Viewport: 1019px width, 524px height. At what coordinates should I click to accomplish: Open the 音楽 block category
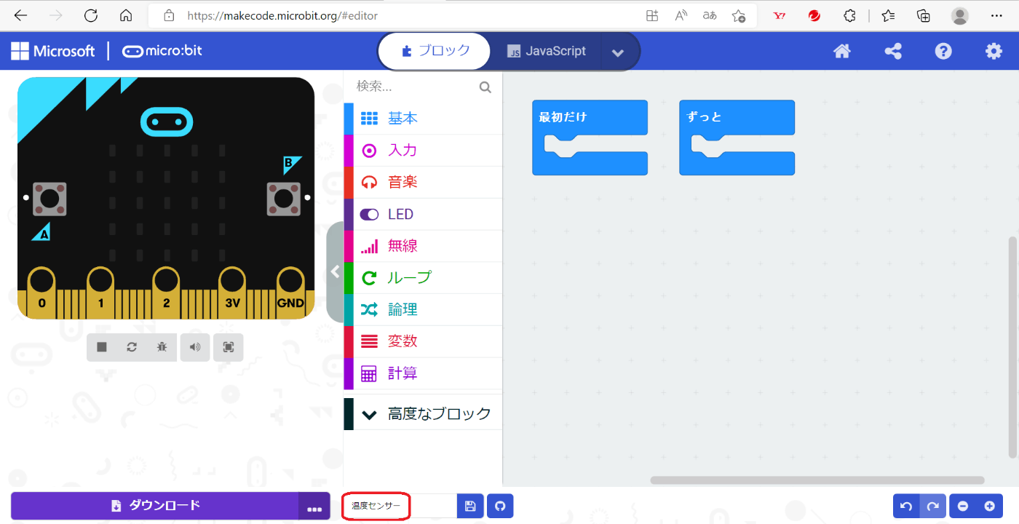click(423, 182)
